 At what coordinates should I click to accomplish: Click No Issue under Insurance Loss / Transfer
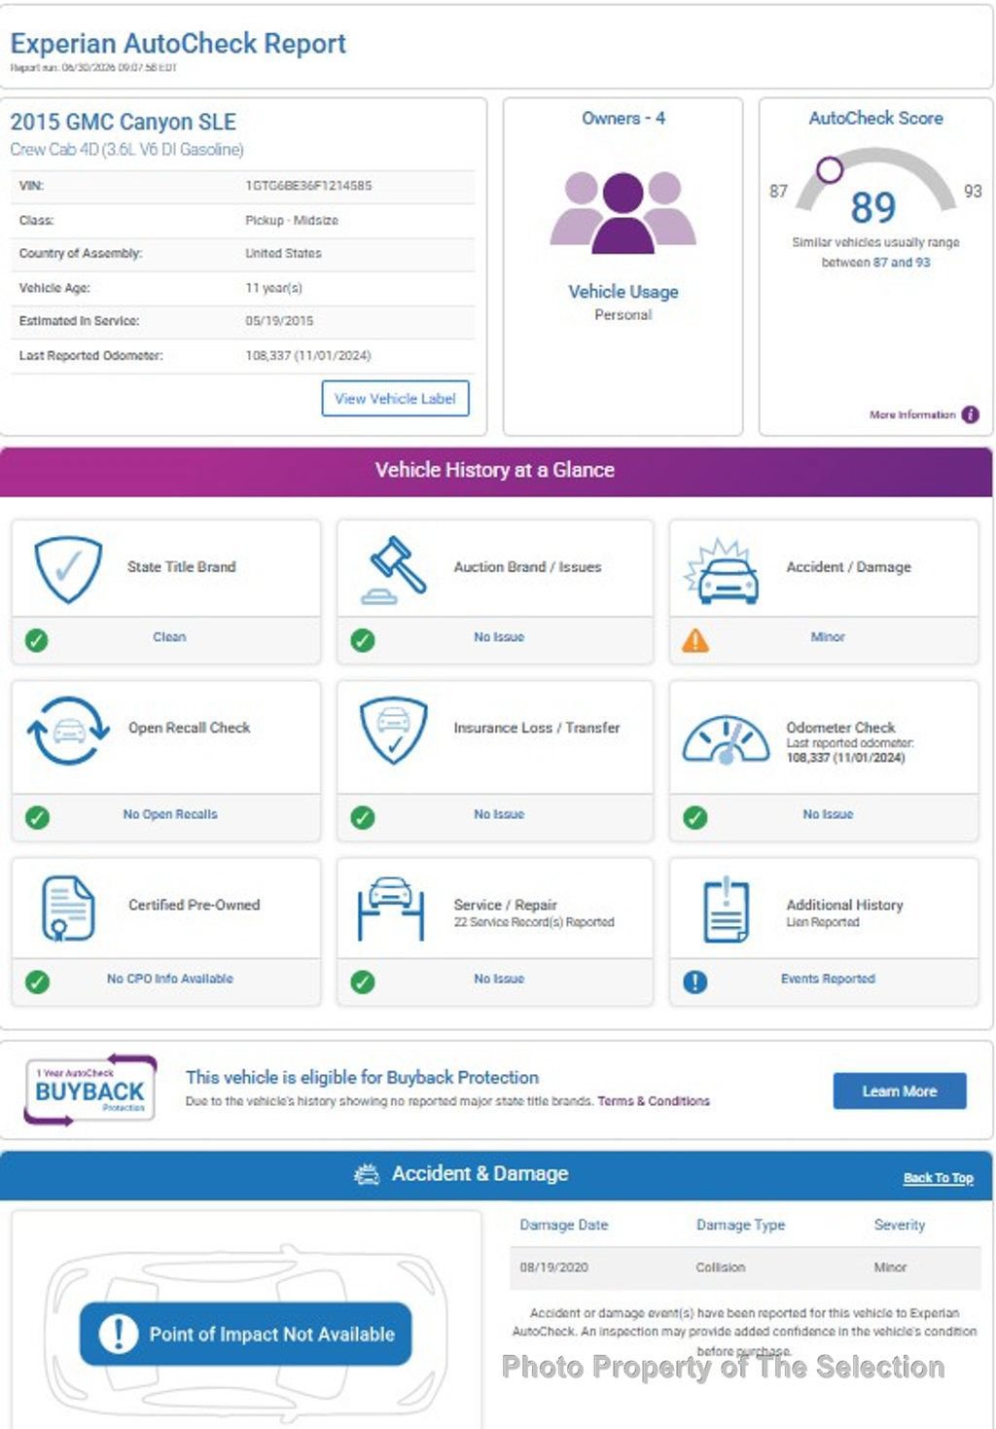(499, 814)
